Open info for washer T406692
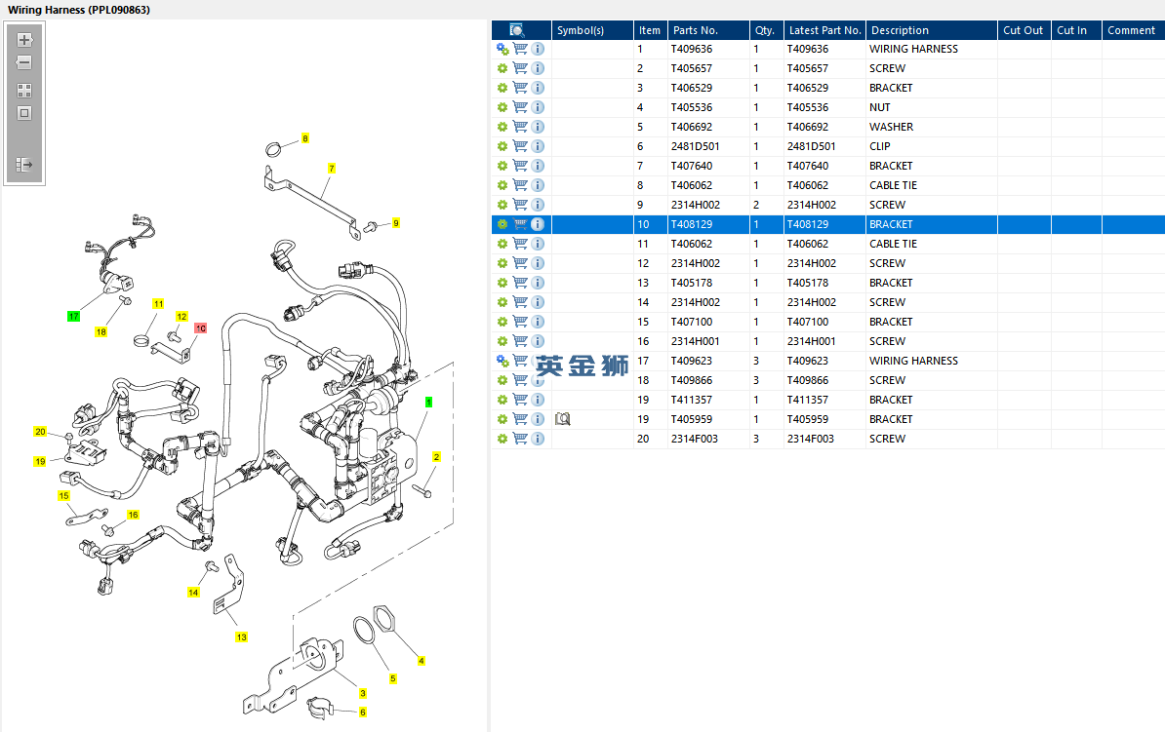The image size is (1165, 732). point(538,127)
